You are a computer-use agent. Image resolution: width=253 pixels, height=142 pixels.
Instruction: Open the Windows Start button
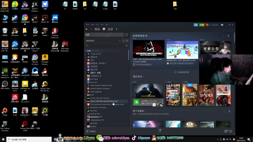point(3,139)
